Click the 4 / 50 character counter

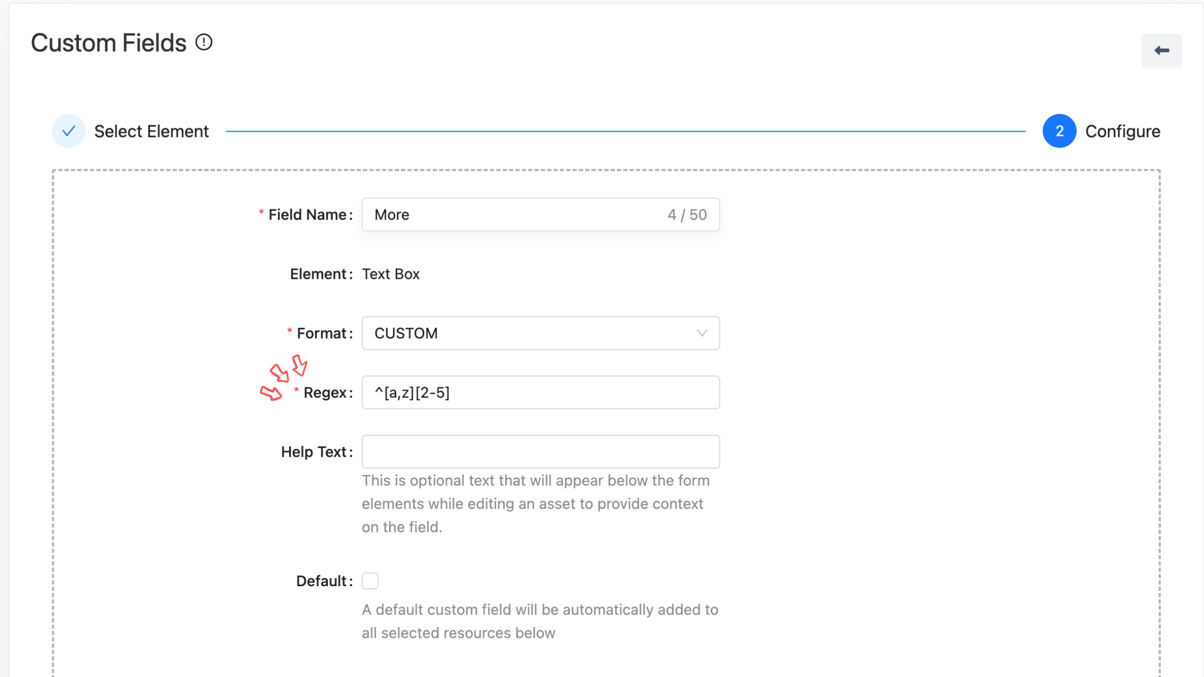(687, 215)
